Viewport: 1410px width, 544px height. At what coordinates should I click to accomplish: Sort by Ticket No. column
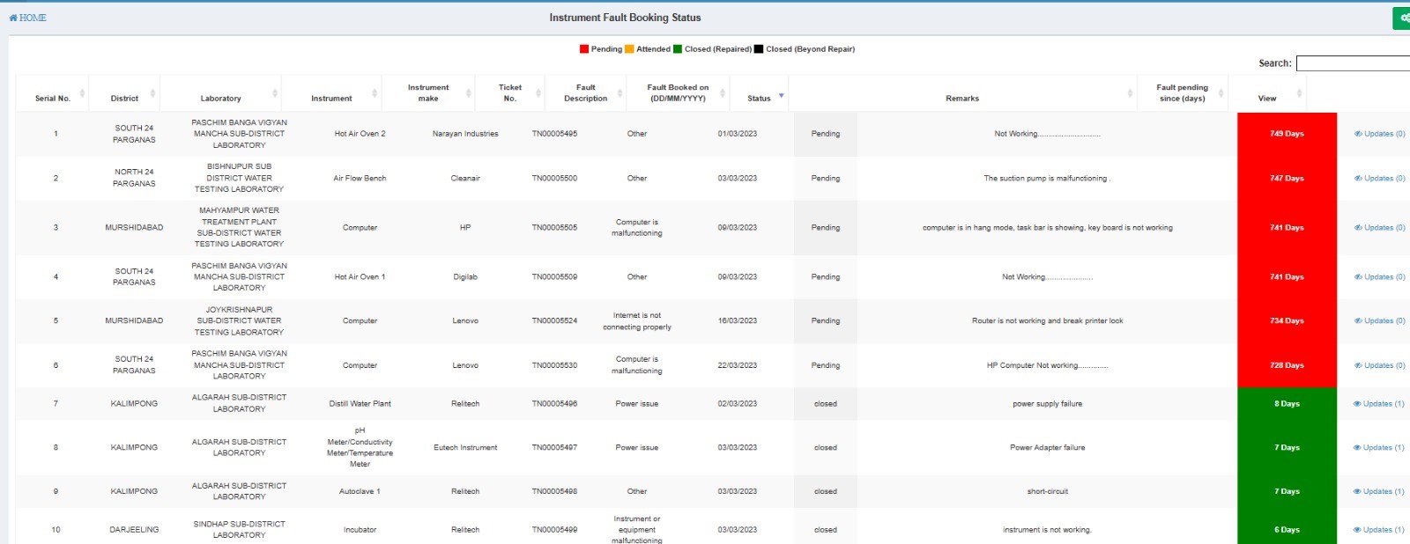[510, 93]
